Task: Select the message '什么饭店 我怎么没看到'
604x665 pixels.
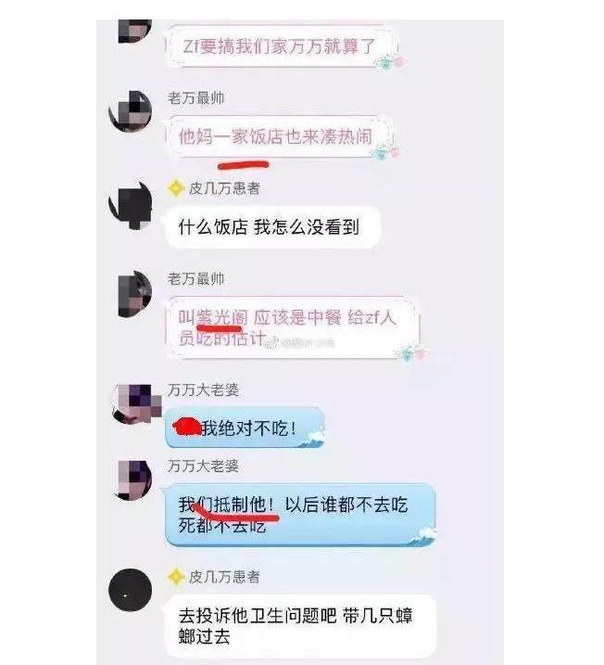Action: pos(272,227)
